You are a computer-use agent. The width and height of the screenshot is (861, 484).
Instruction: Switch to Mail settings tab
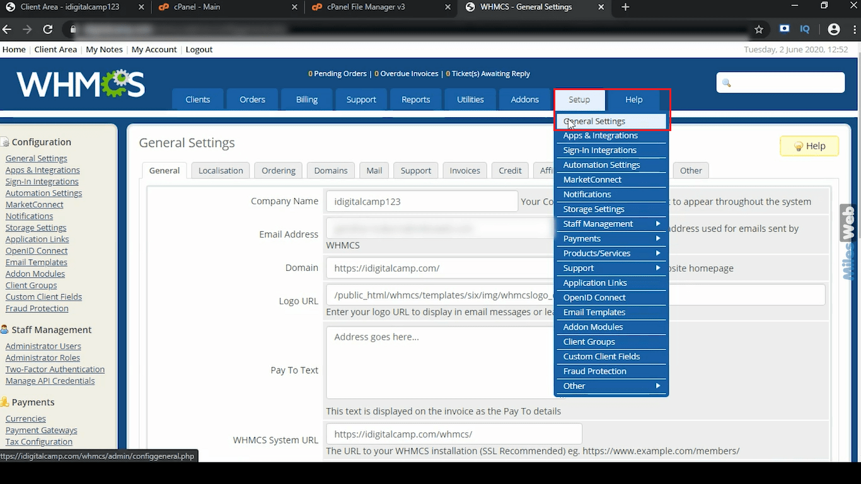[x=374, y=170]
